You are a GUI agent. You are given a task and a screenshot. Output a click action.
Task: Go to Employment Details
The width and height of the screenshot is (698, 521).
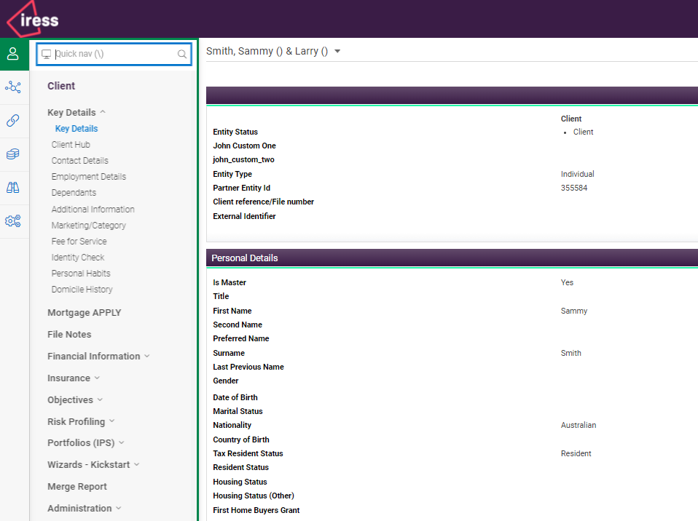click(88, 177)
